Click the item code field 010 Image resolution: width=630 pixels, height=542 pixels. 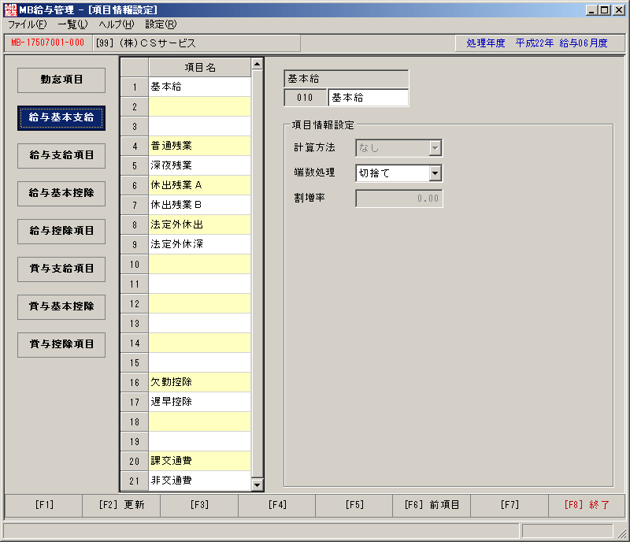pos(305,98)
